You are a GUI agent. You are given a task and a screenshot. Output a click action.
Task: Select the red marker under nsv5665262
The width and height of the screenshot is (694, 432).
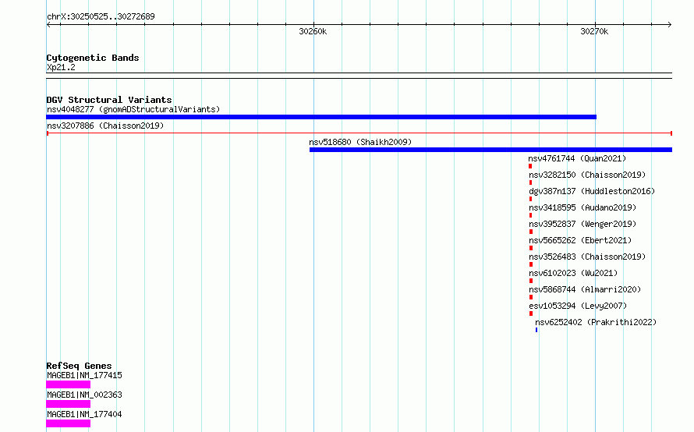pyautogui.click(x=531, y=248)
